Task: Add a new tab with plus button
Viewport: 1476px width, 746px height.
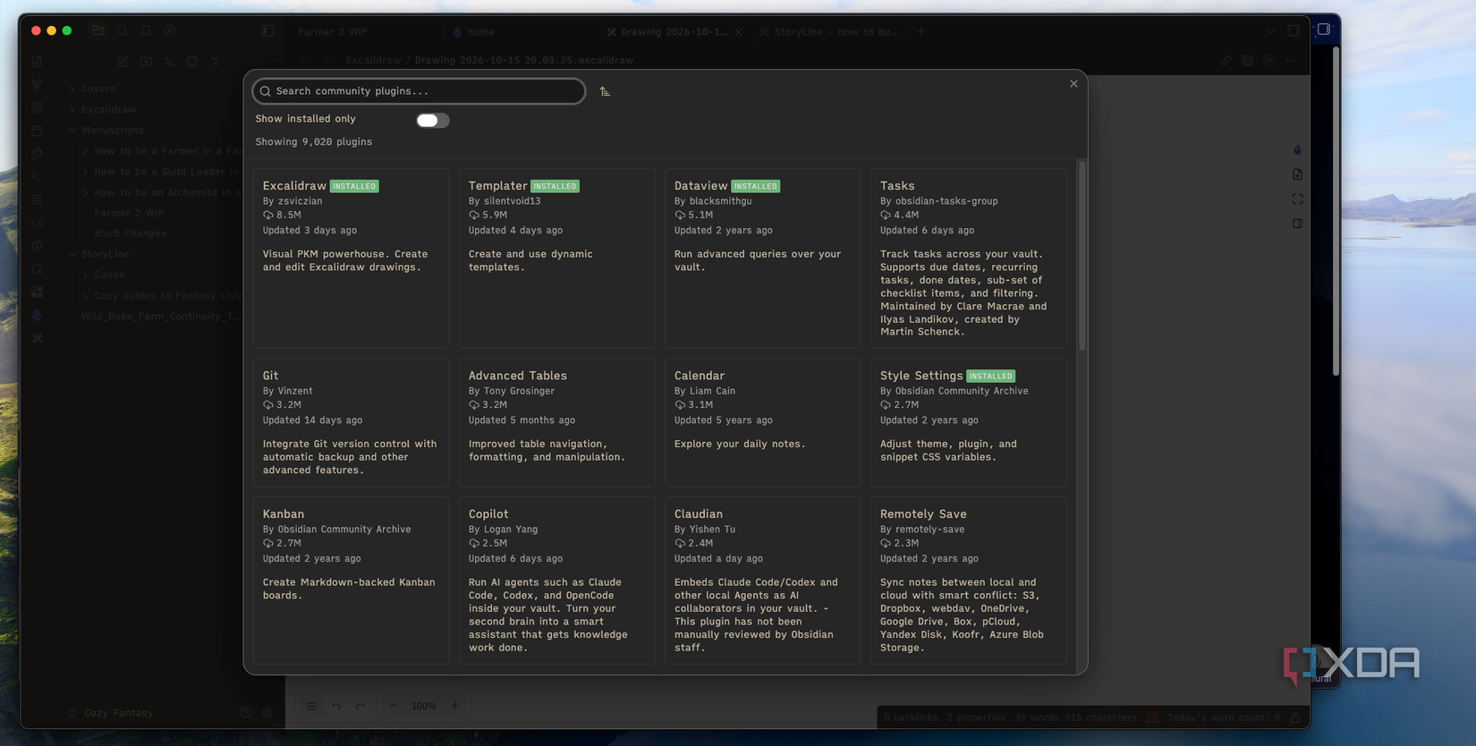Action: [920, 31]
